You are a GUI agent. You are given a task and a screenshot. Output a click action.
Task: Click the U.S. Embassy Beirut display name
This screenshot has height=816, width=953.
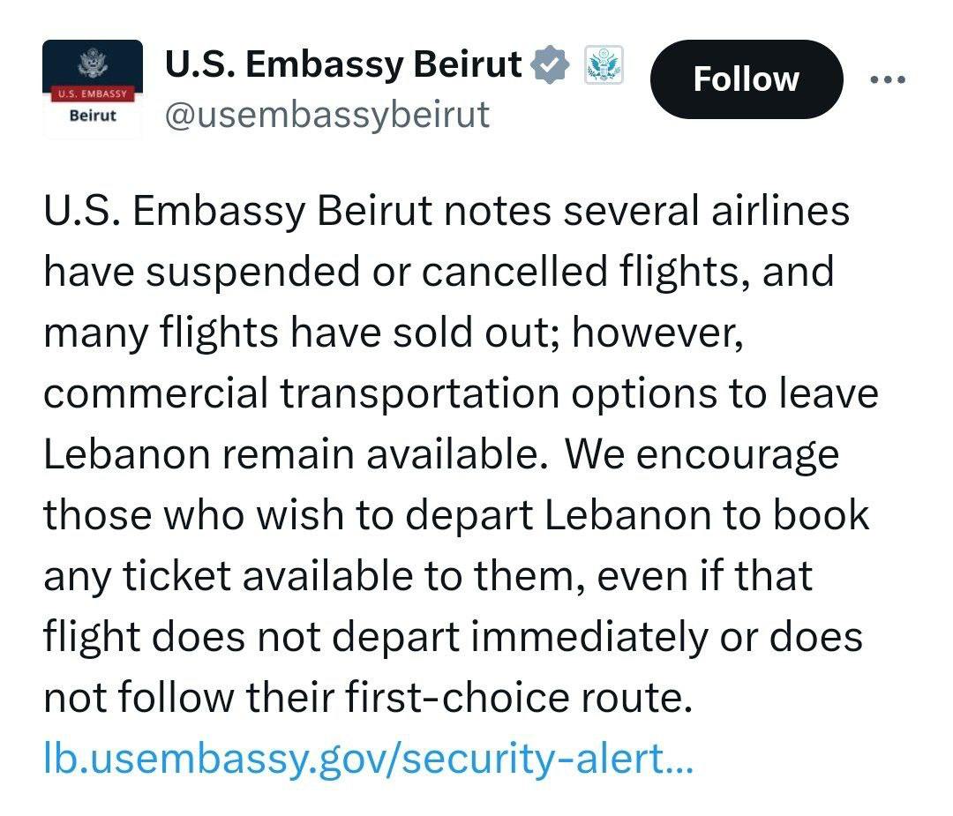click(x=343, y=64)
